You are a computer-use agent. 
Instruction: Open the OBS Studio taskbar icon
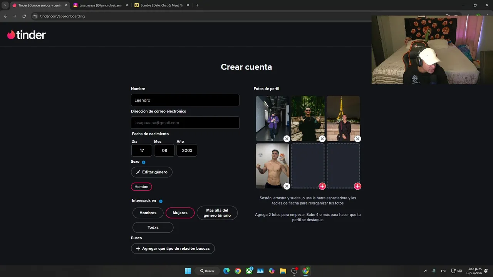coord(294,271)
